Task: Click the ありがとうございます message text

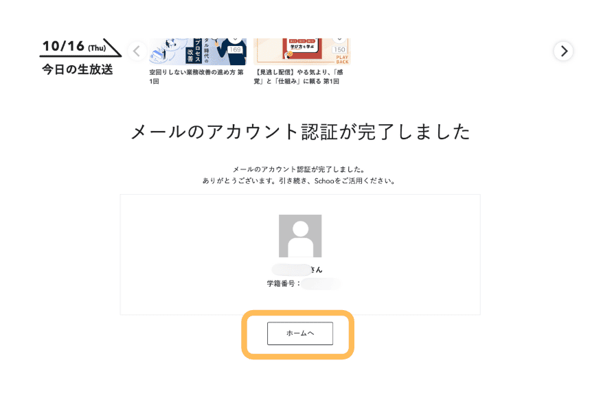Action: 299,180
